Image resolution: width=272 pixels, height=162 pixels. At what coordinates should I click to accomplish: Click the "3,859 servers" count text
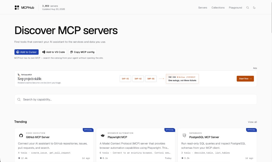tap(50, 6)
